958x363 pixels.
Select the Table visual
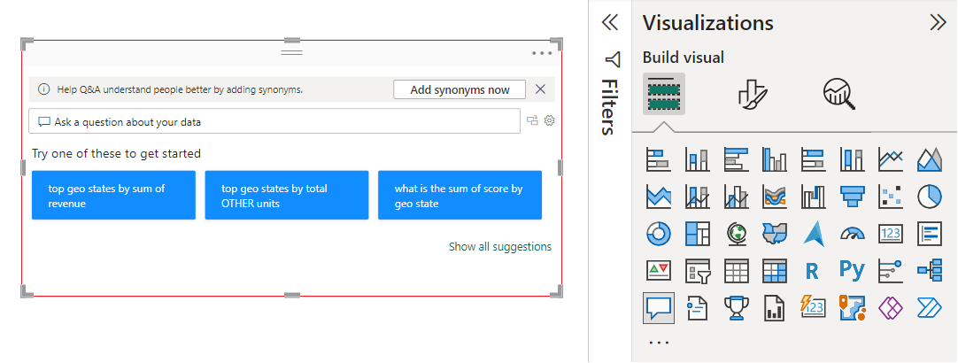[737, 270]
